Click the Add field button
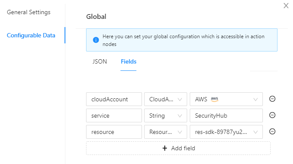Viewport: 293px width, 164px height. point(178,148)
